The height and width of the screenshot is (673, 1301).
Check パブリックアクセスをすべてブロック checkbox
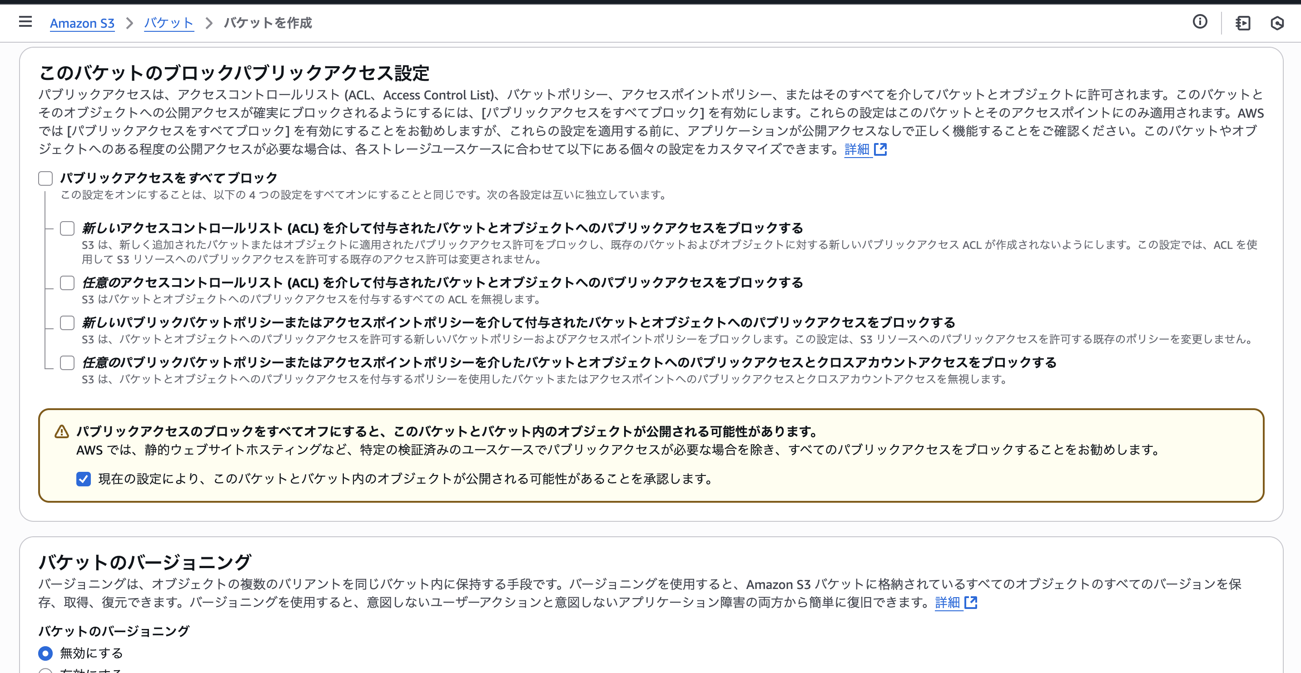45,178
